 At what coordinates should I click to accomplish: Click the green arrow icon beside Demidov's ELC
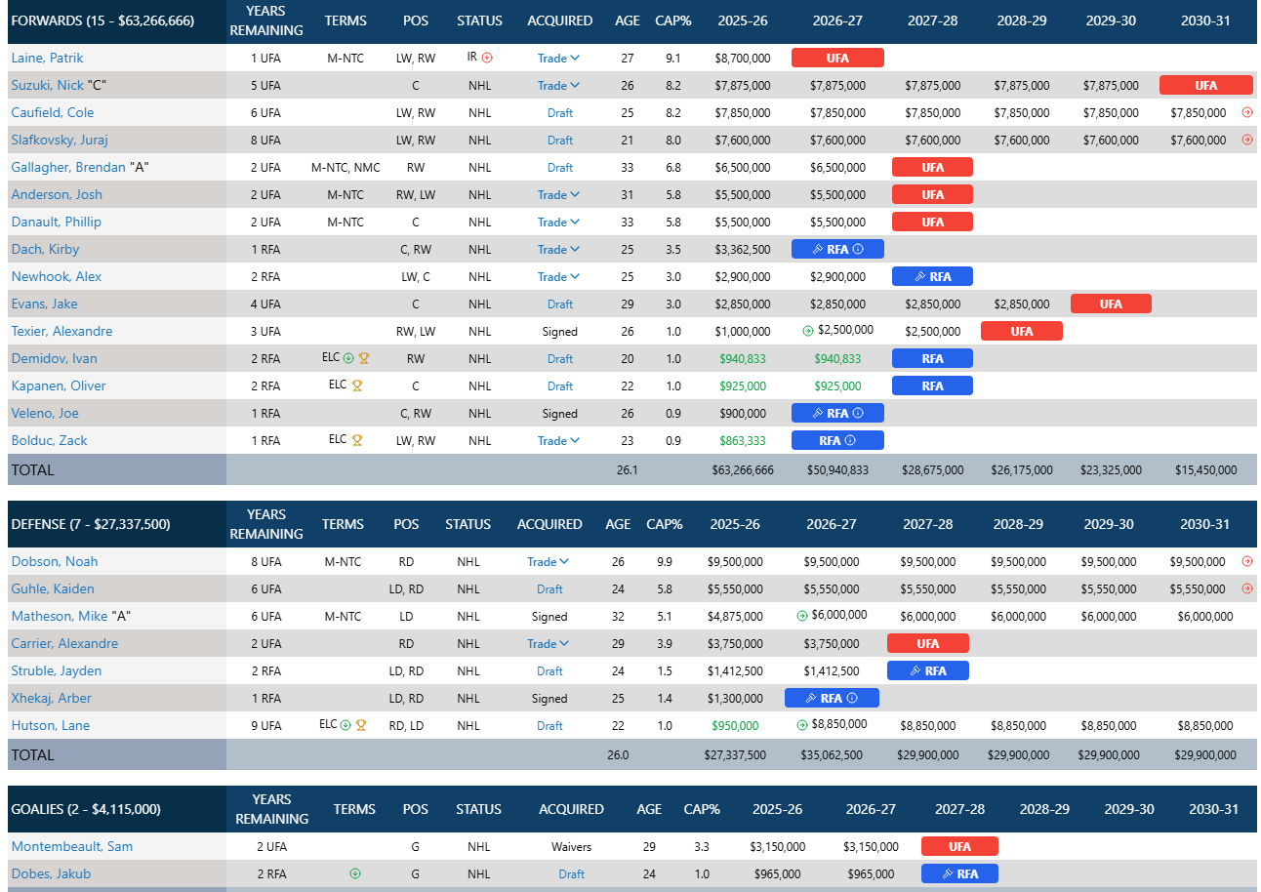click(x=348, y=358)
